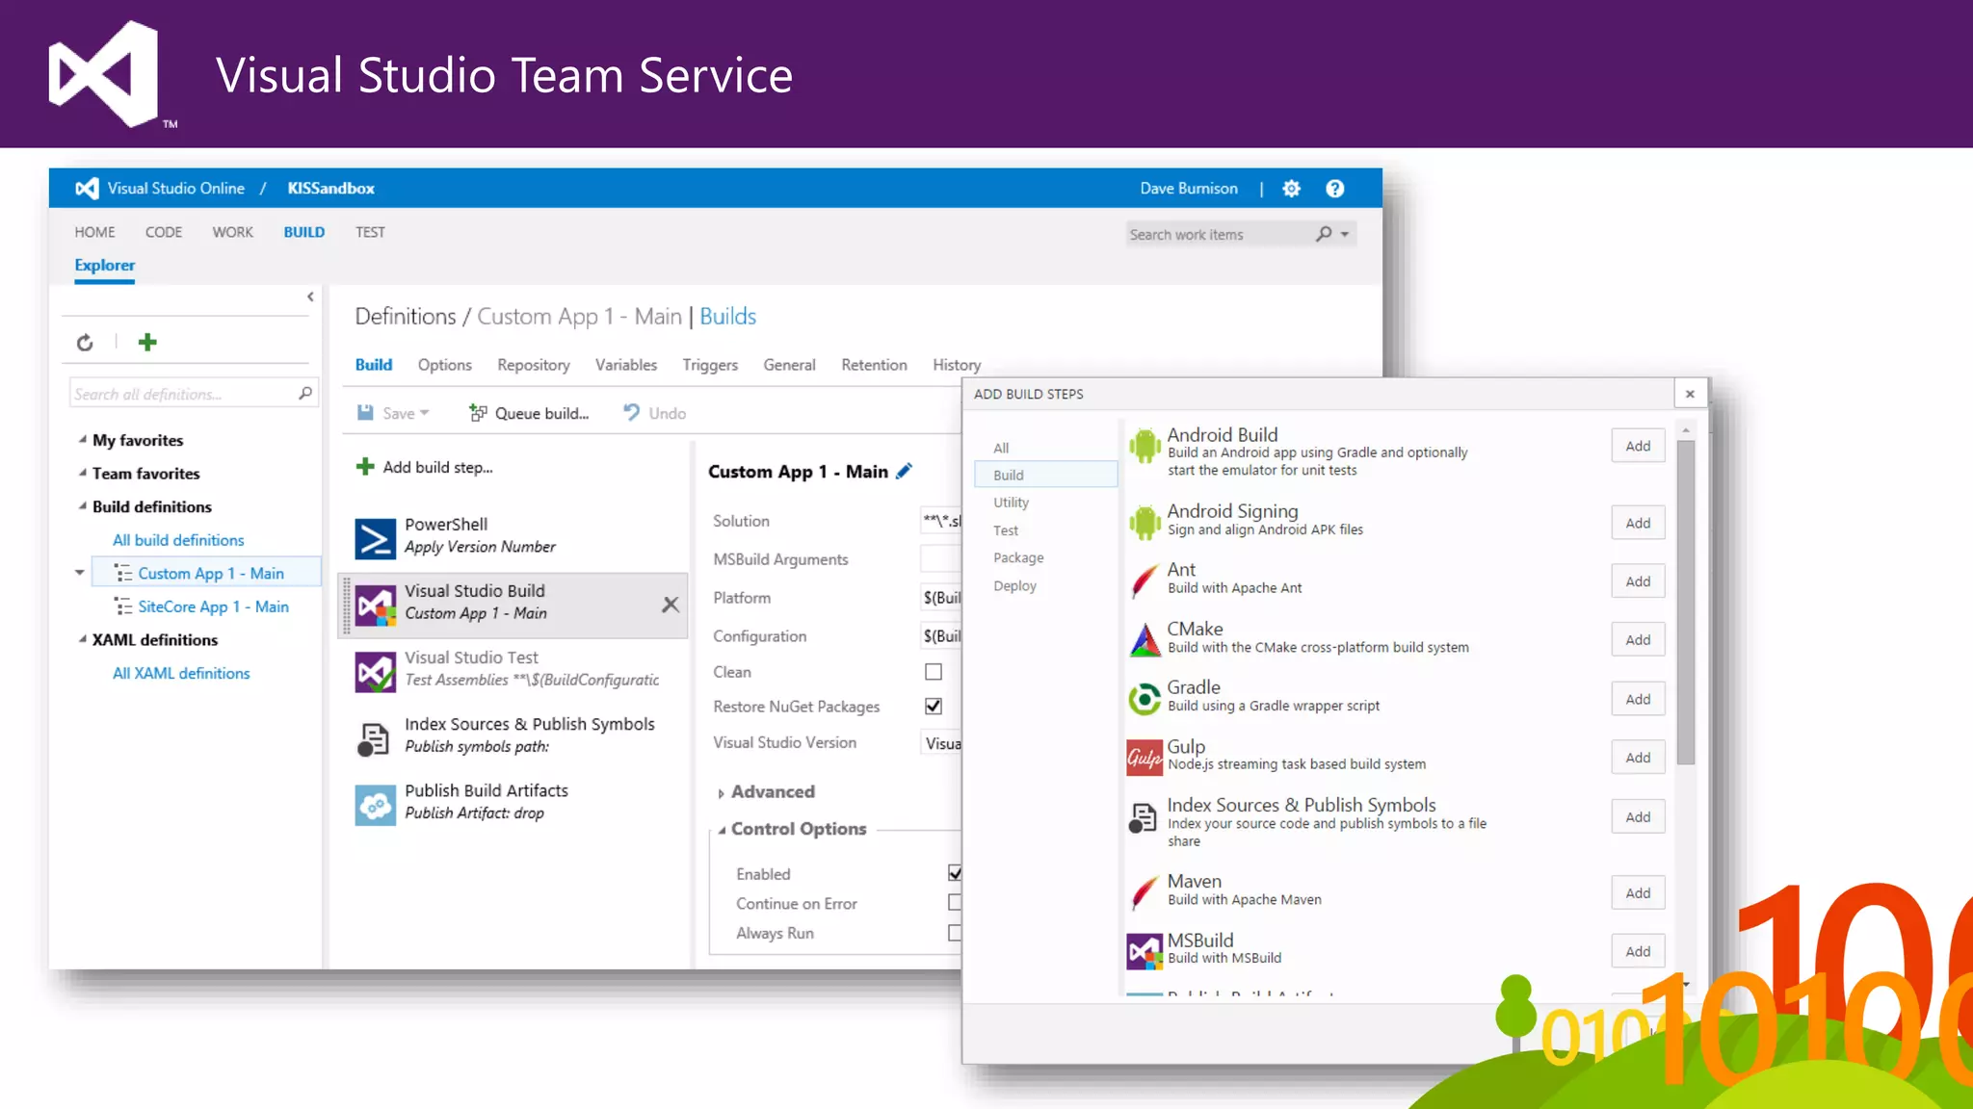
Task: Add the MSBuild step
Action: (x=1638, y=951)
